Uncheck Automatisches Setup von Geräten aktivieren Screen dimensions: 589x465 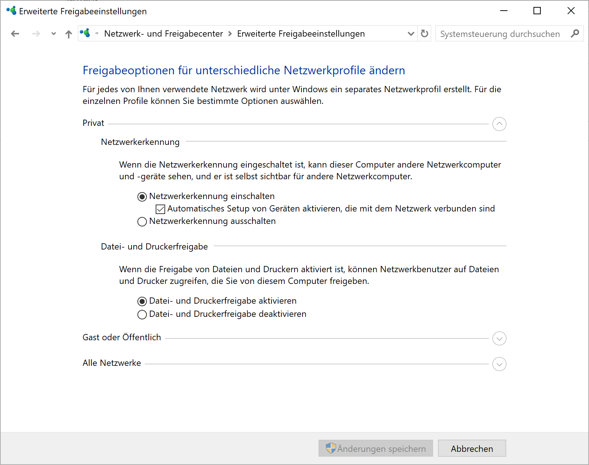(160, 209)
